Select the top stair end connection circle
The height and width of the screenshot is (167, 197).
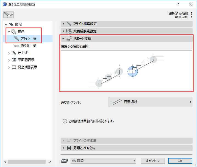(x=153, y=60)
